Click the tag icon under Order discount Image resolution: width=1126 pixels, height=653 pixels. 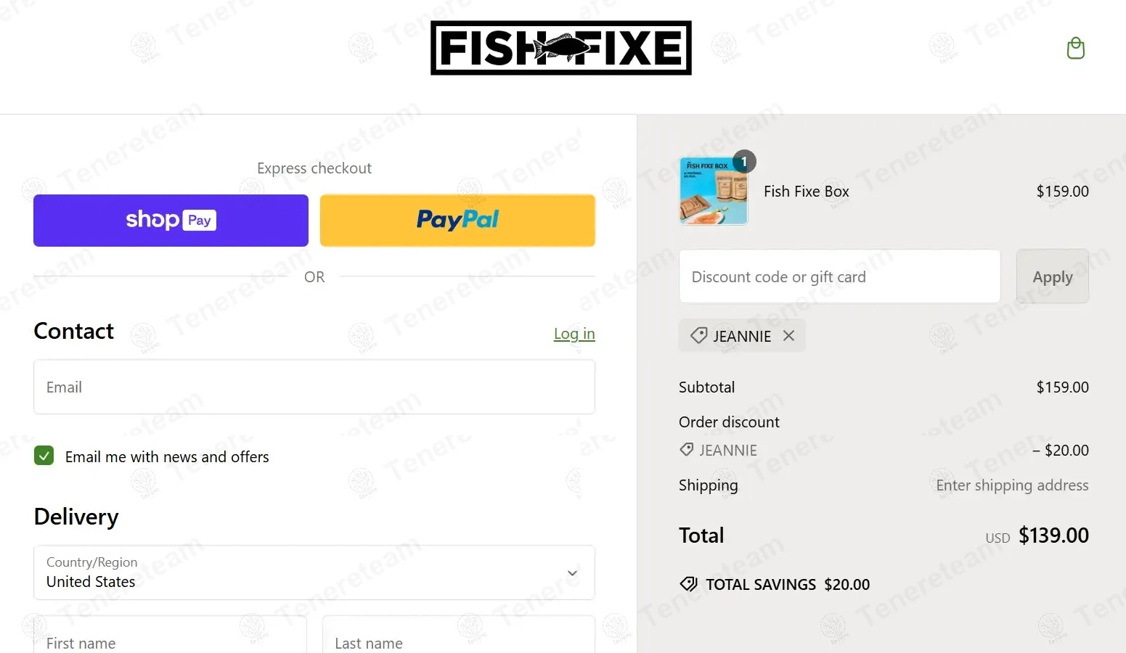[x=686, y=450]
